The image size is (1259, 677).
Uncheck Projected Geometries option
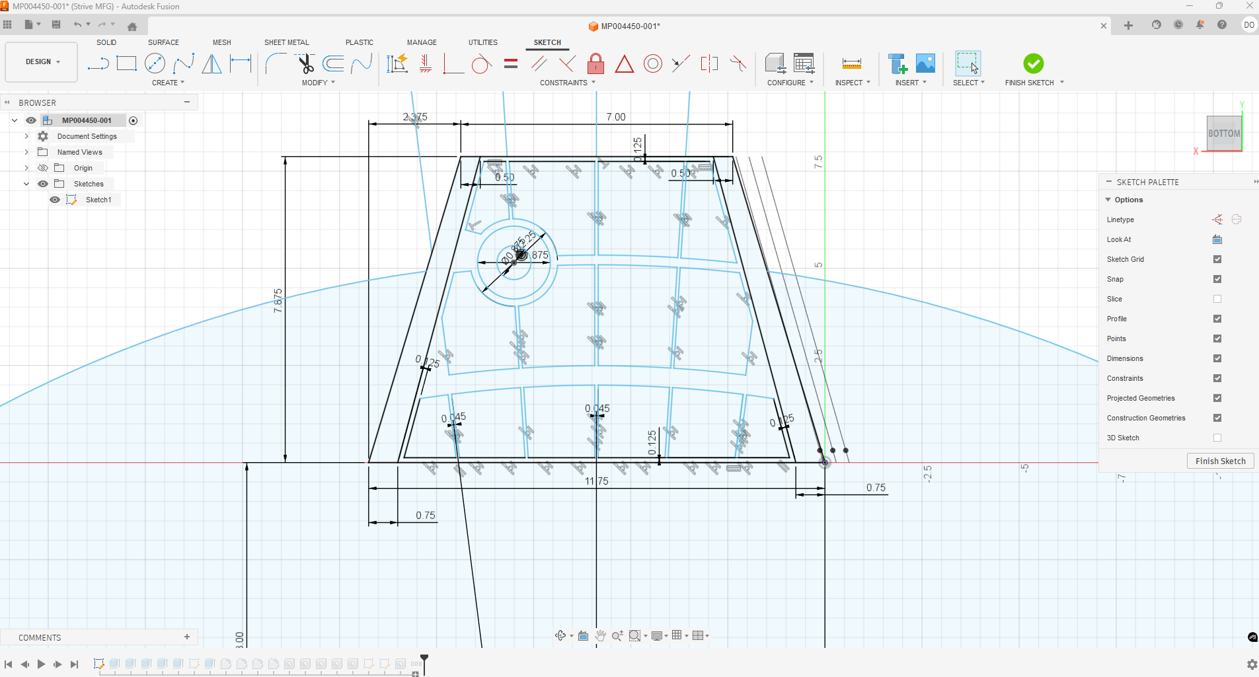coord(1217,398)
